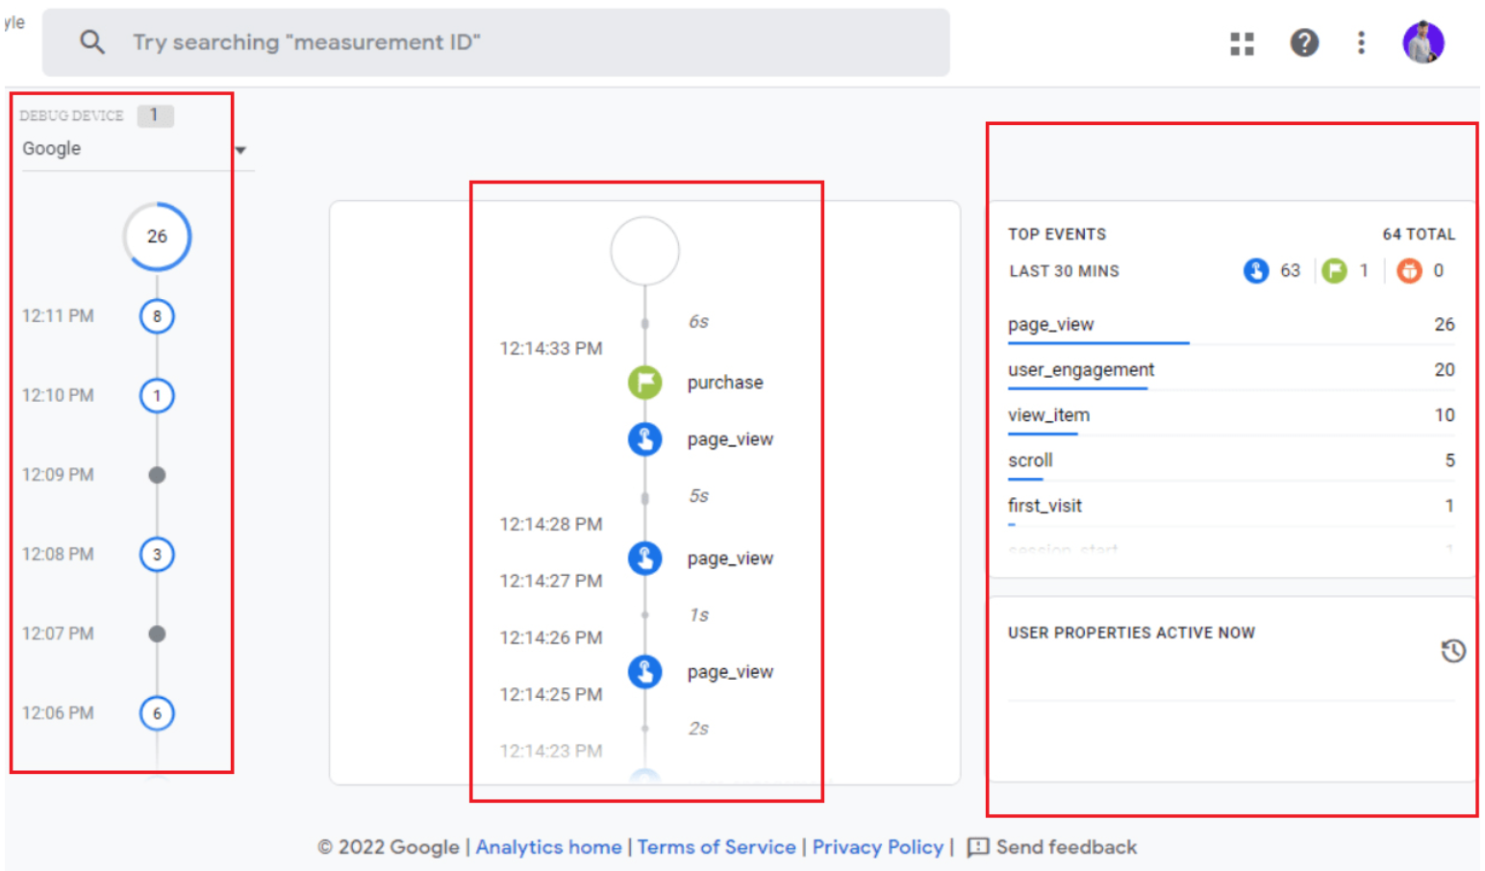Expand the page_view row in Top Events
1485x871 pixels.
tap(1050, 325)
